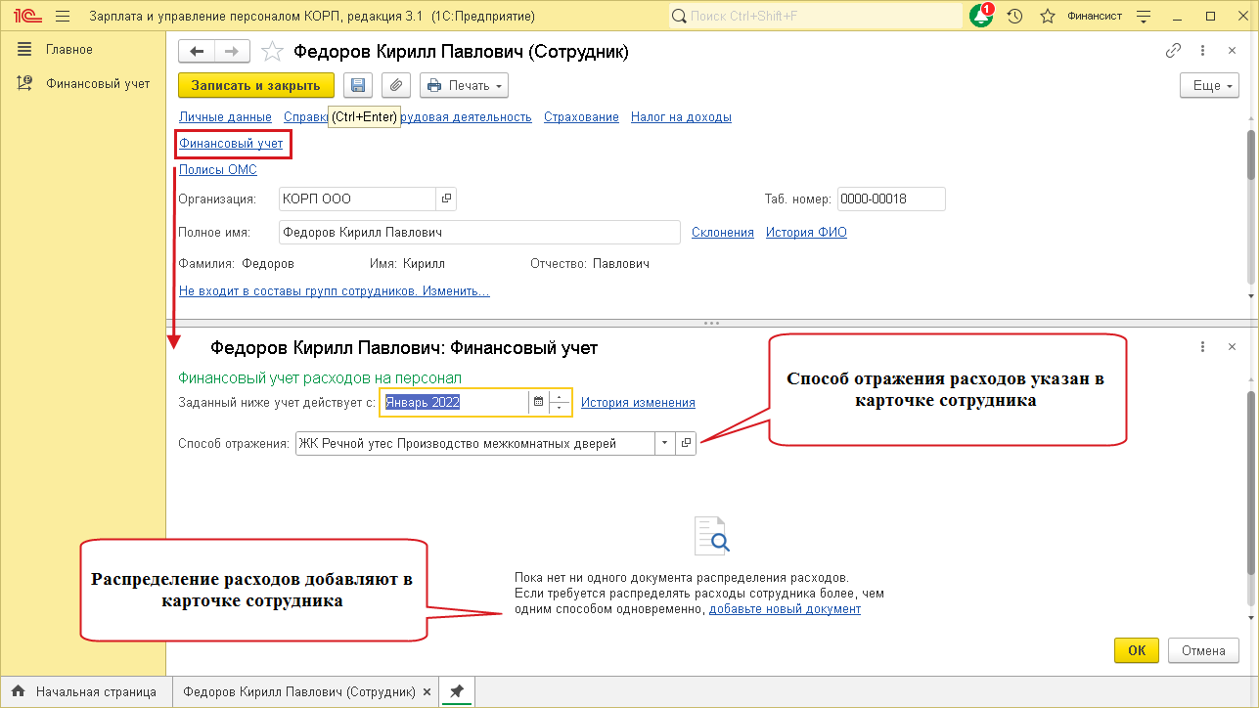1259x708 pixels.
Task: Expand the Печать dropdown button
Action: click(x=465, y=85)
